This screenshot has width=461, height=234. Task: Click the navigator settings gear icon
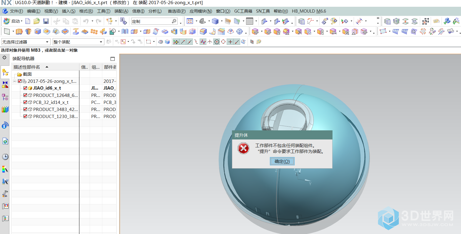4,58
